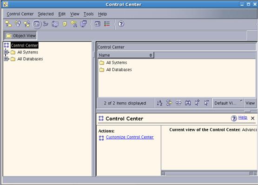The height and width of the screenshot is (185, 258).
Task: Close the Control Center details pane
Action: point(253,118)
